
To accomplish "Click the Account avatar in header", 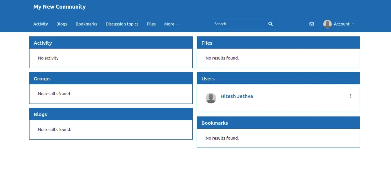I will click(x=327, y=24).
